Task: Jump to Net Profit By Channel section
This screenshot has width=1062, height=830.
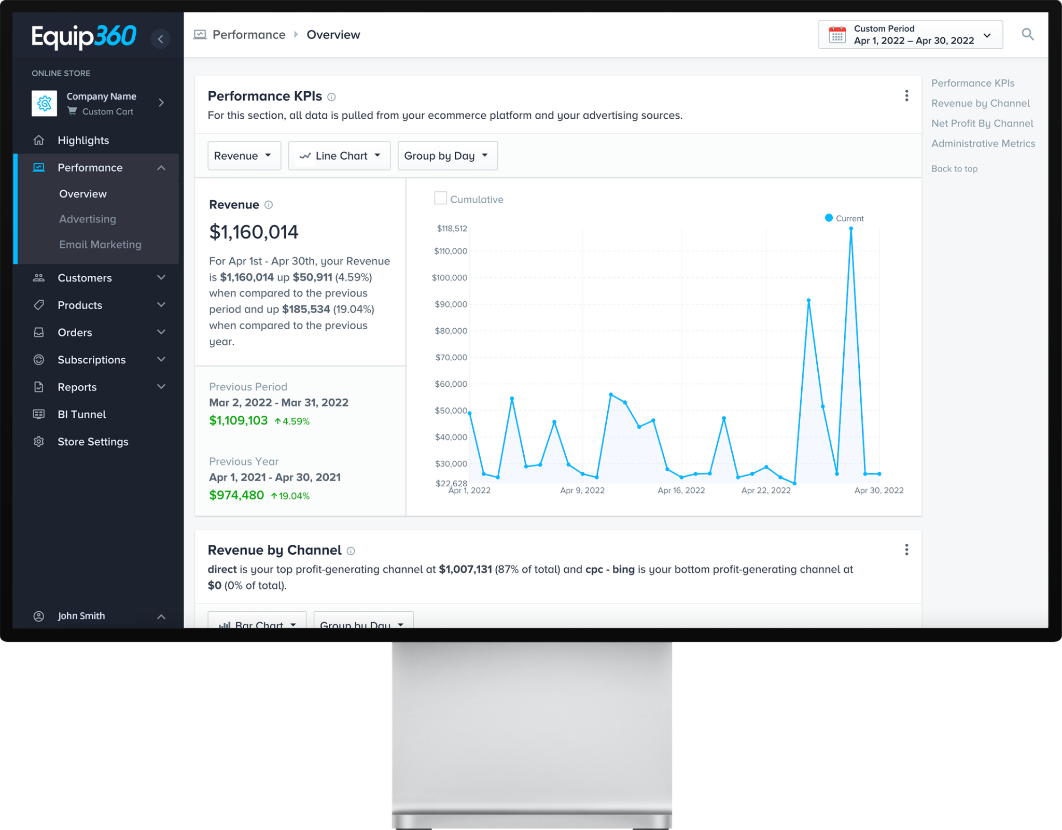Action: [x=982, y=123]
